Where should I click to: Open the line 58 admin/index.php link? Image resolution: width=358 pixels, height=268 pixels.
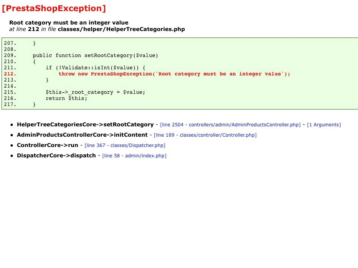[x=134, y=156]
